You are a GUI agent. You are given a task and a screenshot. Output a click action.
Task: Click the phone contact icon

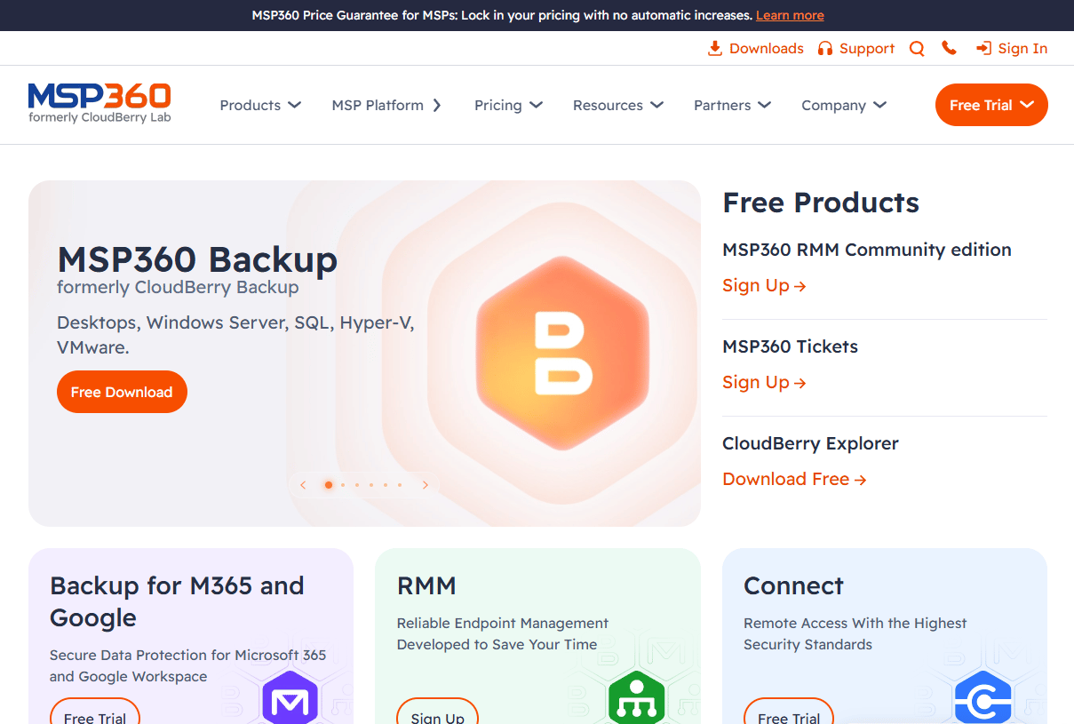tap(950, 48)
